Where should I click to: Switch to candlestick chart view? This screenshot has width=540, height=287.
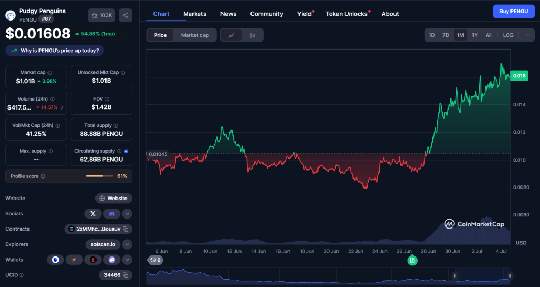pos(253,35)
